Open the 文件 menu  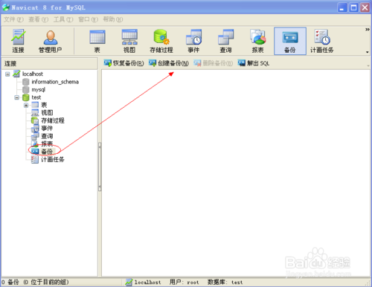[x=13, y=19]
